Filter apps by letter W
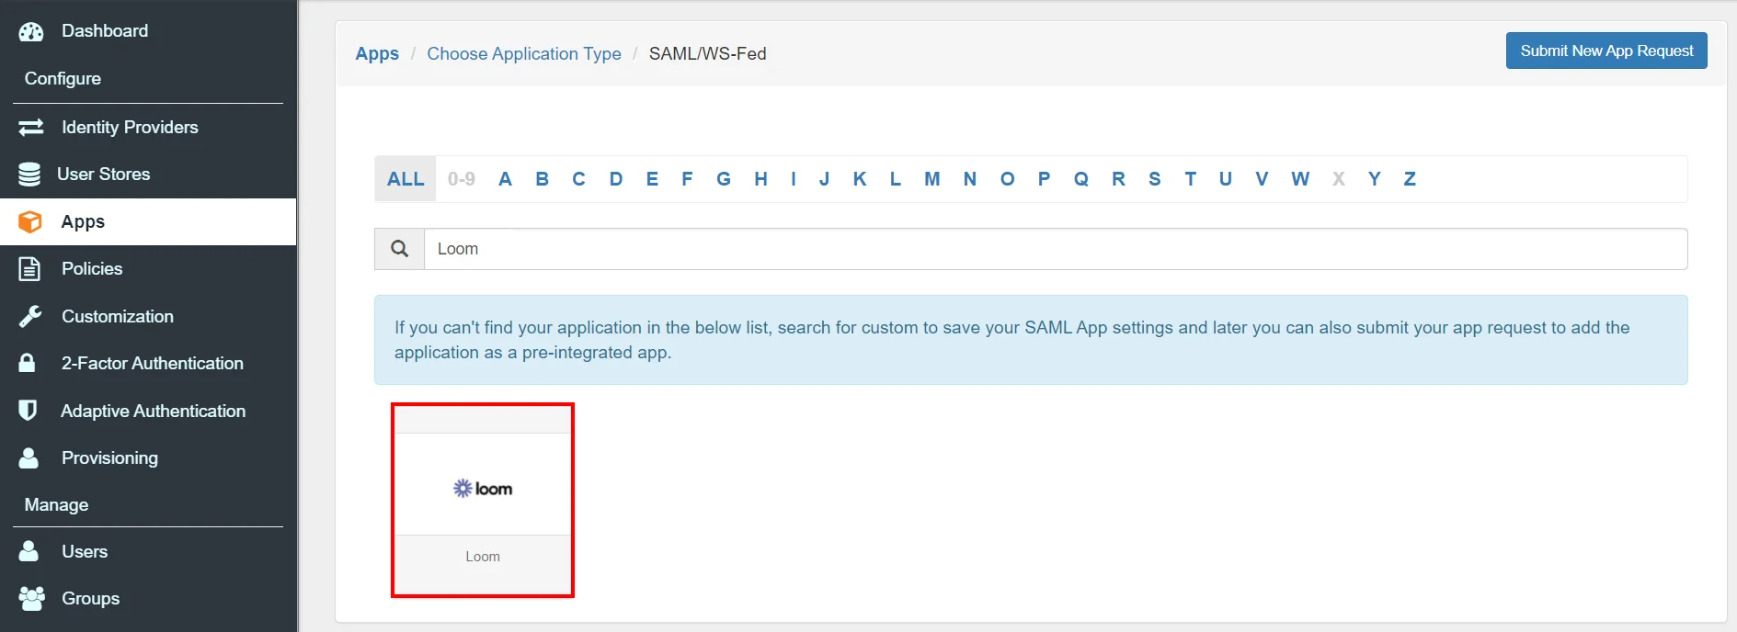 (x=1300, y=179)
